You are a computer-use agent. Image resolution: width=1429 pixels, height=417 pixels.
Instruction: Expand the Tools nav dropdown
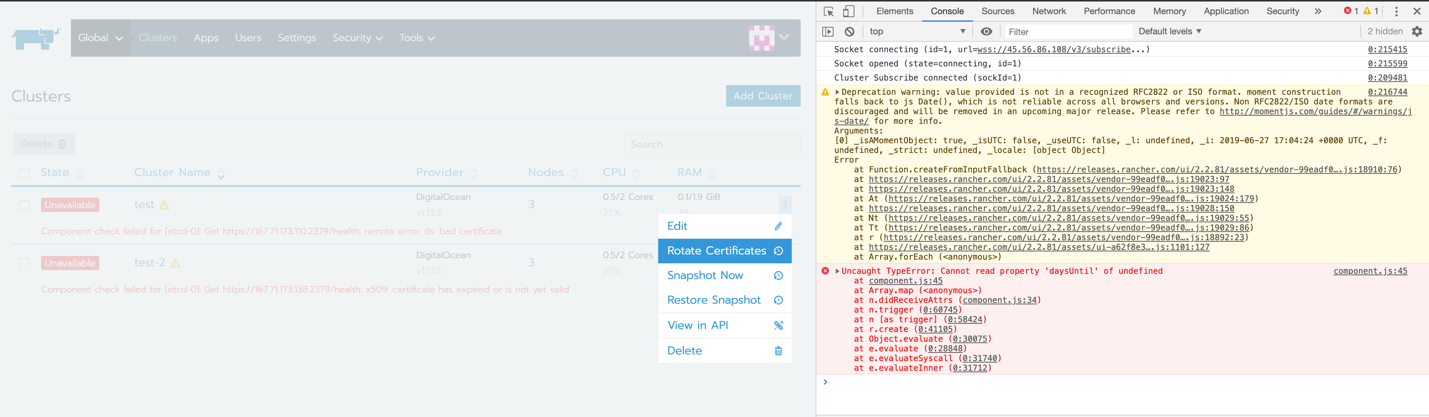(x=417, y=38)
